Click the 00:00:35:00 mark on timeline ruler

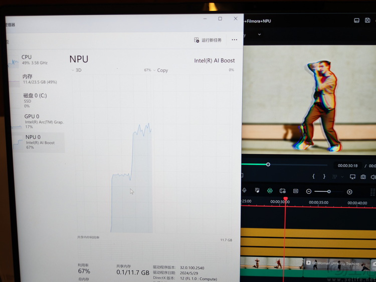coord(318,202)
